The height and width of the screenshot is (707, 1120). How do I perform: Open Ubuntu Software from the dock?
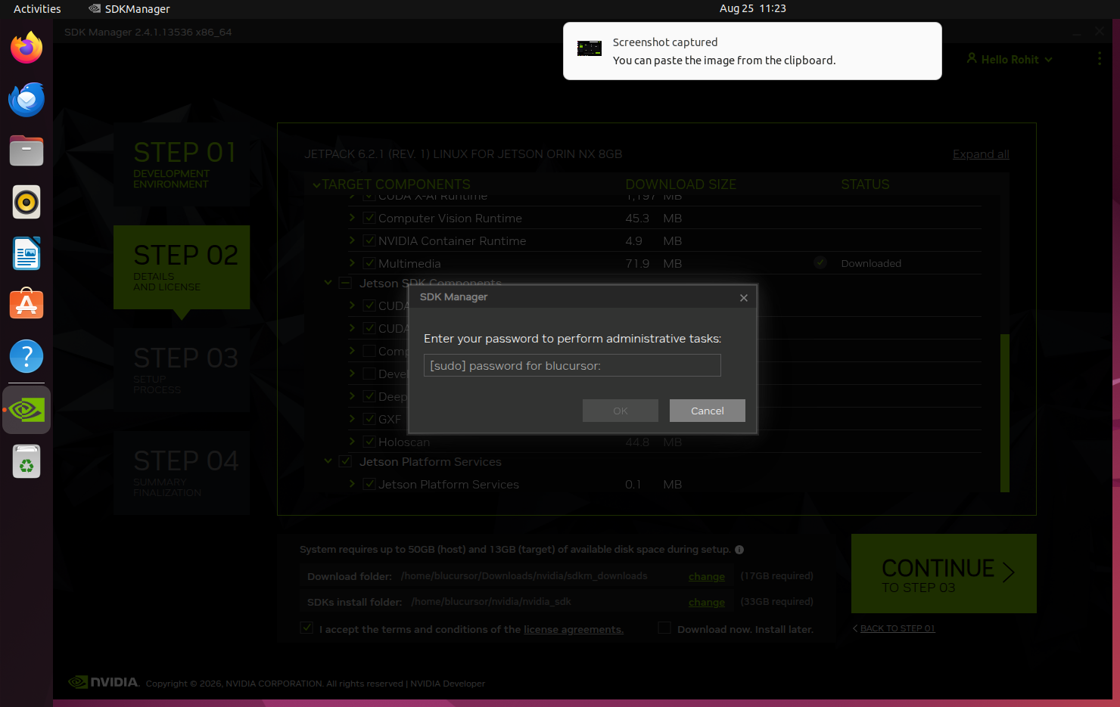[x=26, y=305]
